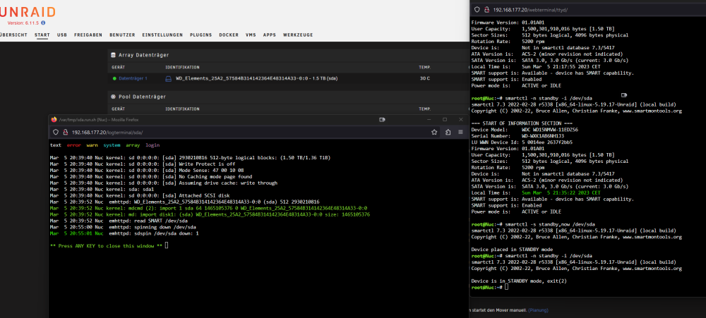Click tracking protection shield in logterminal address bar

(56, 133)
